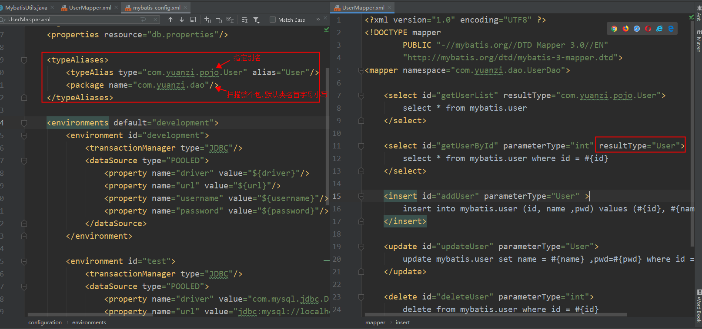This screenshot has width=702, height=329.
Task: Fold the getUserById select block
Action: pyautogui.click(x=361, y=146)
